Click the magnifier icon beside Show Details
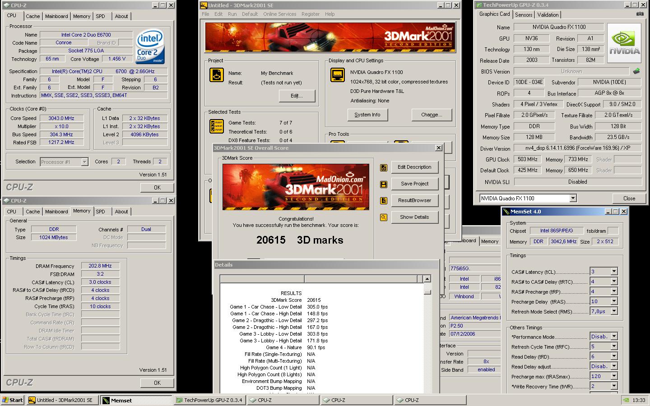This screenshot has height=406, width=650. 383,217
